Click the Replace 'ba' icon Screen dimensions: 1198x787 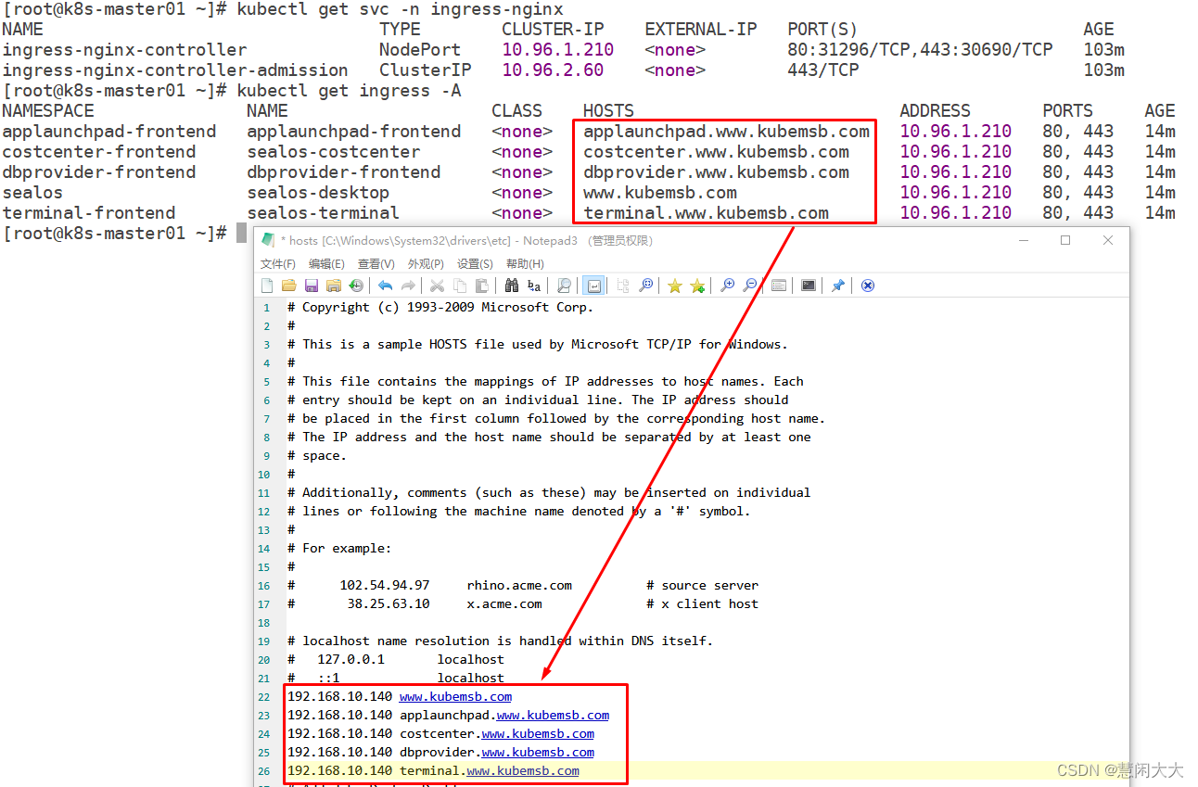(x=534, y=286)
